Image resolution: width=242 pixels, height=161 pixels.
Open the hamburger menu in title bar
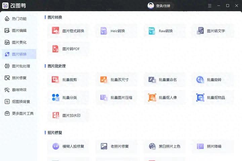coord(210,6)
